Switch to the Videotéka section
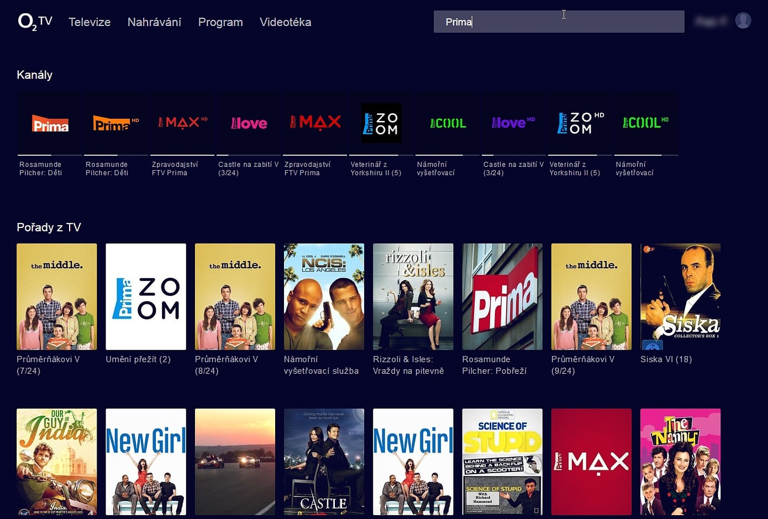Viewport: 768px width, 519px height. pos(285,22)
